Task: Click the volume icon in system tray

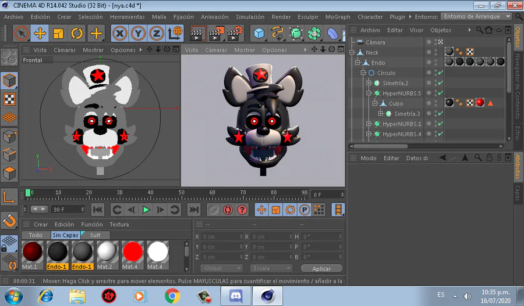Action: (x=467, y=296)
